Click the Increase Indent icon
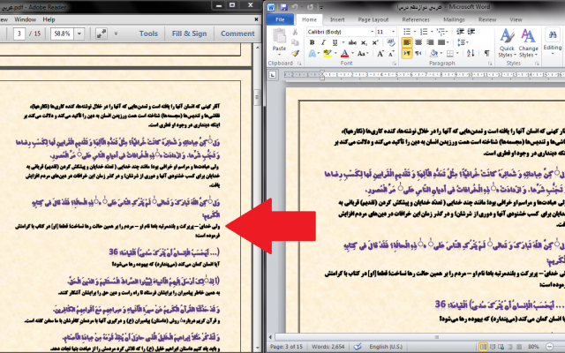 tap(471, 32)
